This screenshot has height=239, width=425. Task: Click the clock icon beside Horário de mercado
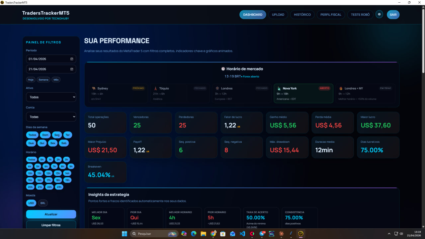pyautogui.click(x=223, y=69)
